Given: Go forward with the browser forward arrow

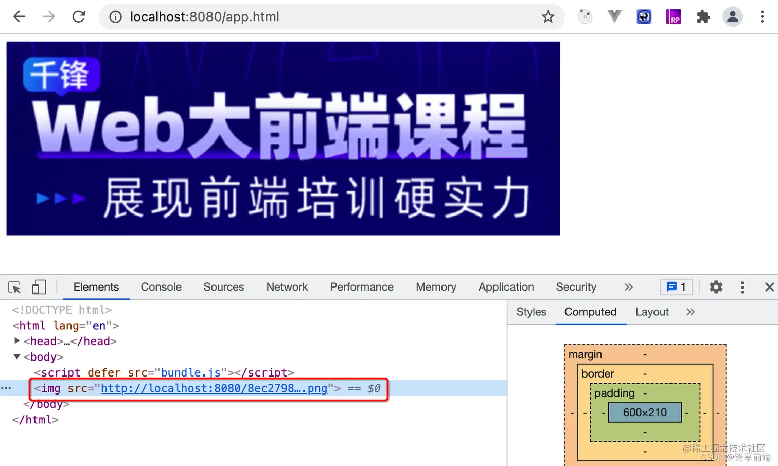Looking at the screenshot, I should 49,16.
